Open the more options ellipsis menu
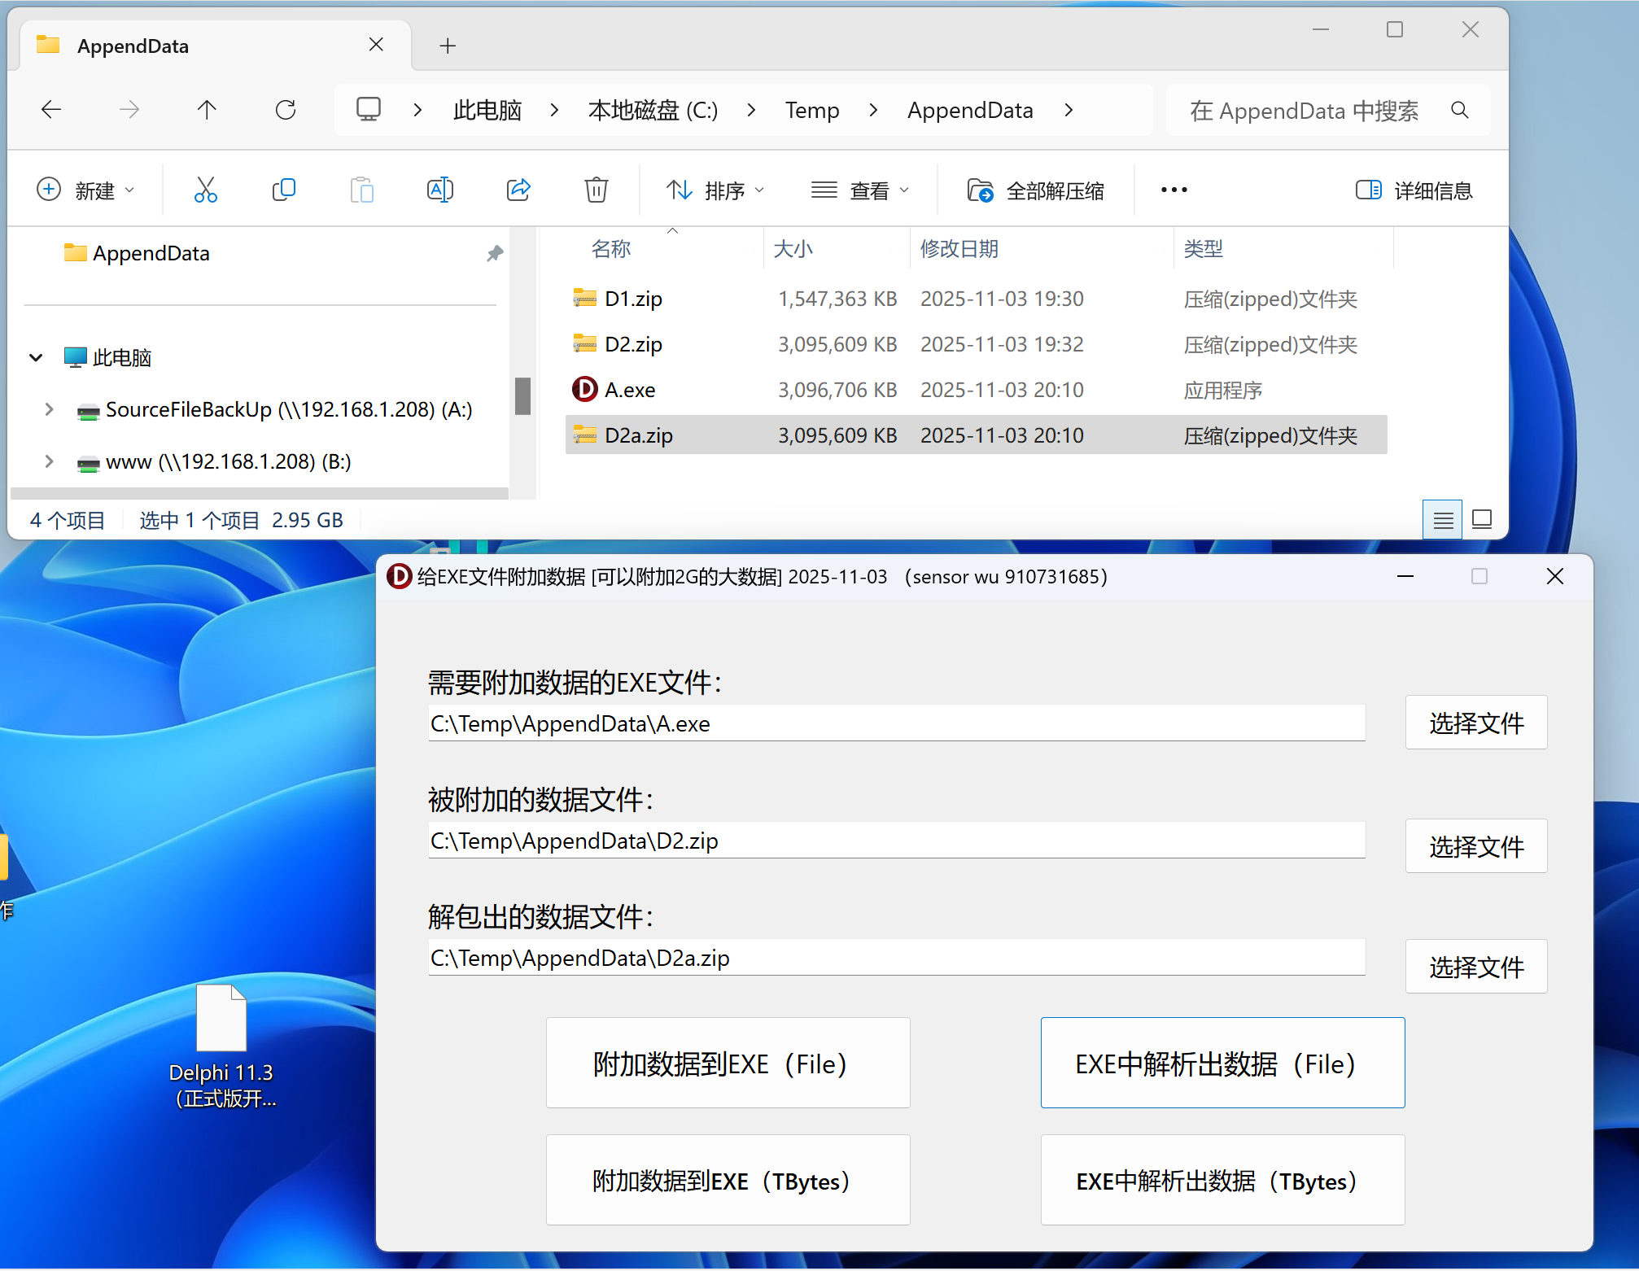Image resolution: width=1639 pixels, height=1271 pixels. point(1174,190)
